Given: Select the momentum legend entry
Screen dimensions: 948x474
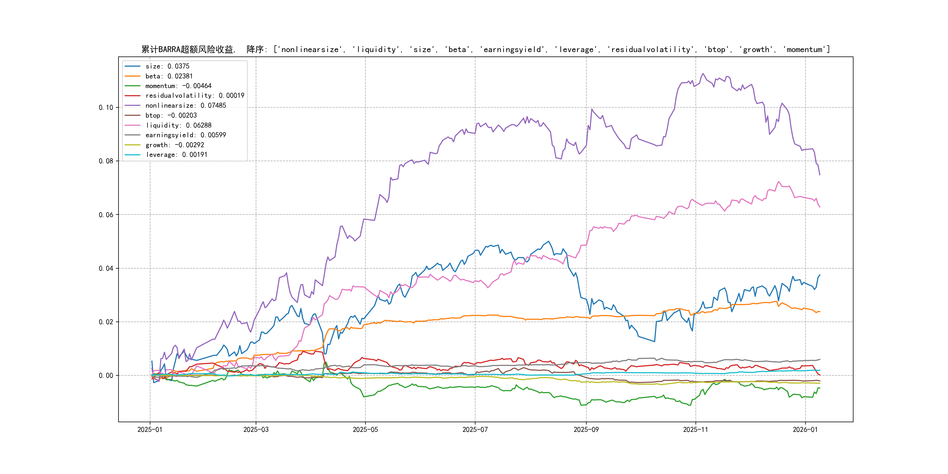Looking at the screenshot, I should pos(178,86).
